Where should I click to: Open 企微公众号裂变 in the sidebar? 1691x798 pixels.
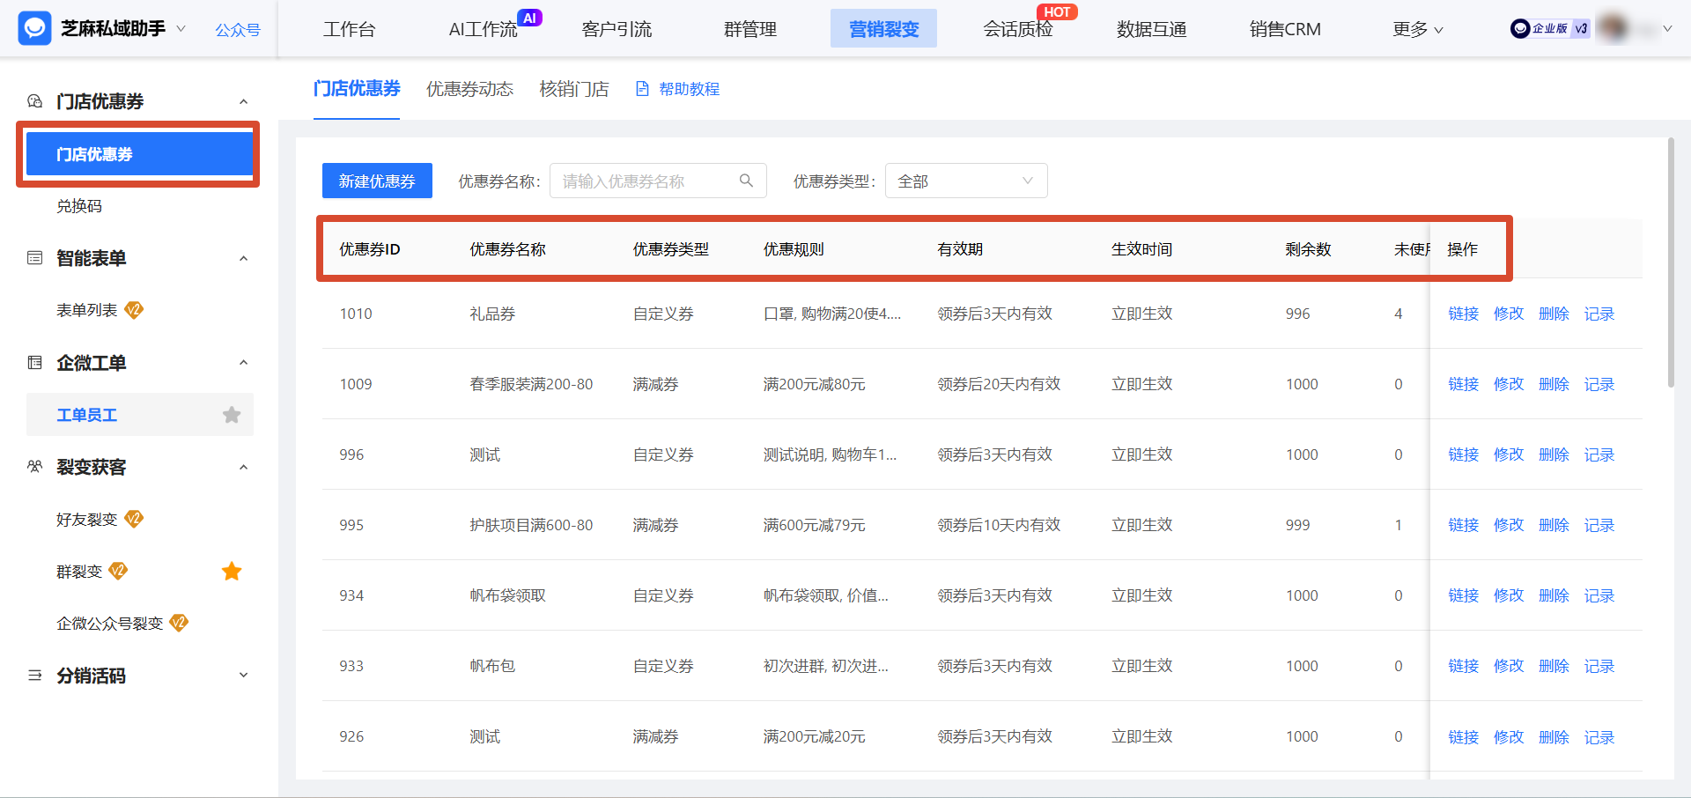click(110, 623)
